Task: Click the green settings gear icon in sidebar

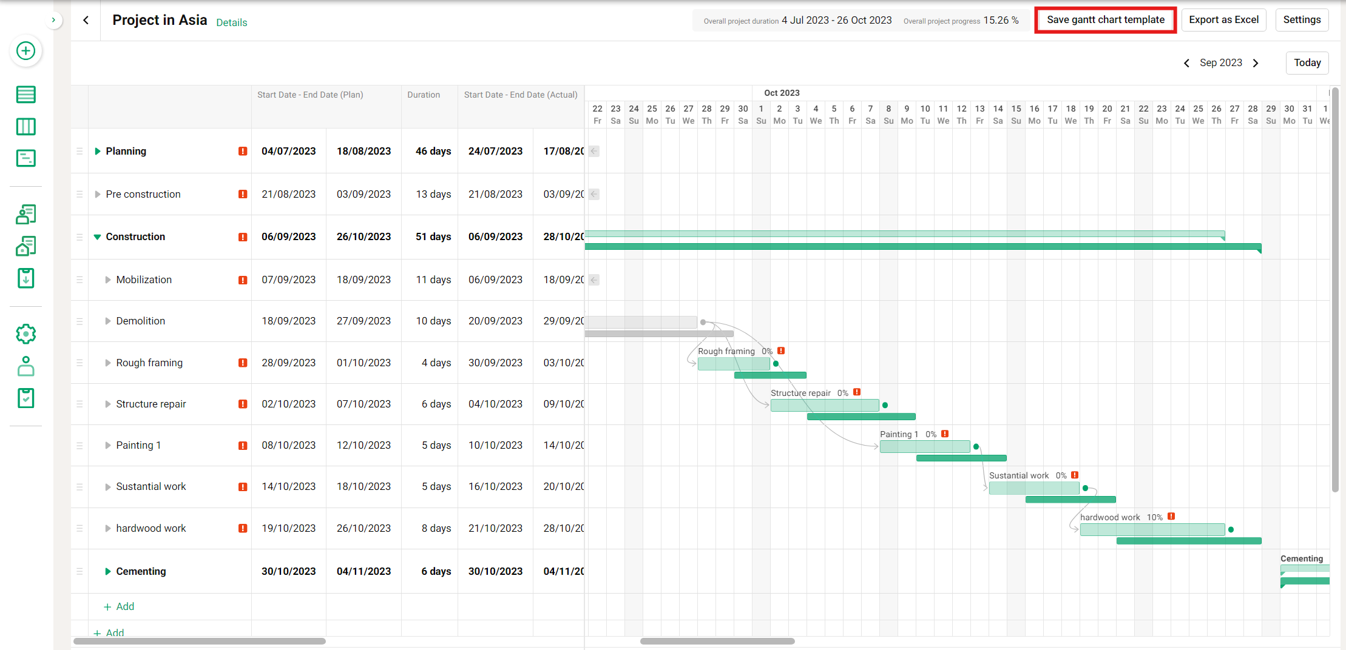Action: coord(25,334)
